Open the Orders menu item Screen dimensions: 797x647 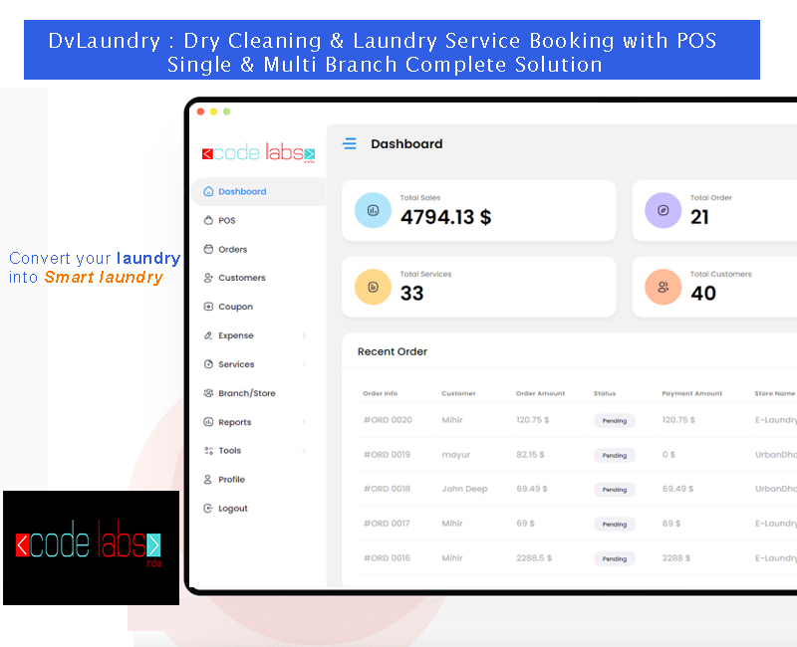pos(232,250)
